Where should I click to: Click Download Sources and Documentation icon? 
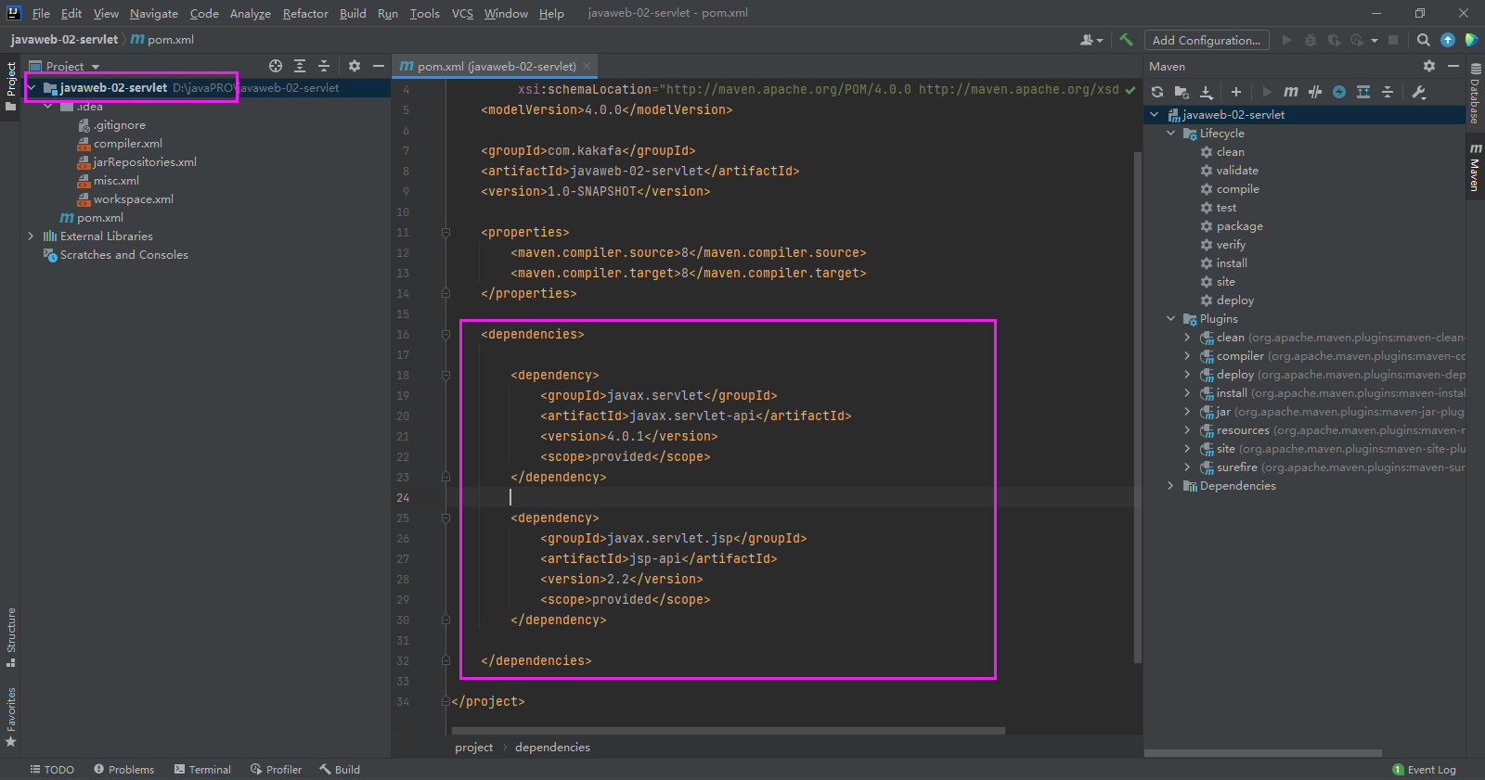[x=1207, y=92]
